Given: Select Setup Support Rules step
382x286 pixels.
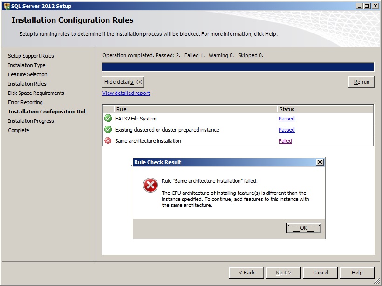Looking at the screenshot, I should [31, 56].
